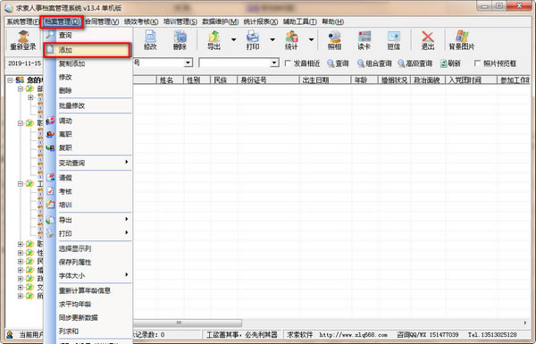The width and height of the screenshot is (536, 344).
Task: Select 添加 from the 档案管理 menu
Action: pos(88,50)
